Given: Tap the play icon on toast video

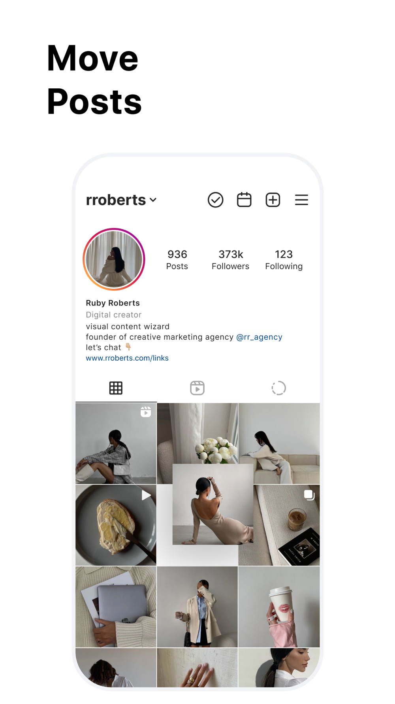Looking at the screenshot, I should point(146,495).
